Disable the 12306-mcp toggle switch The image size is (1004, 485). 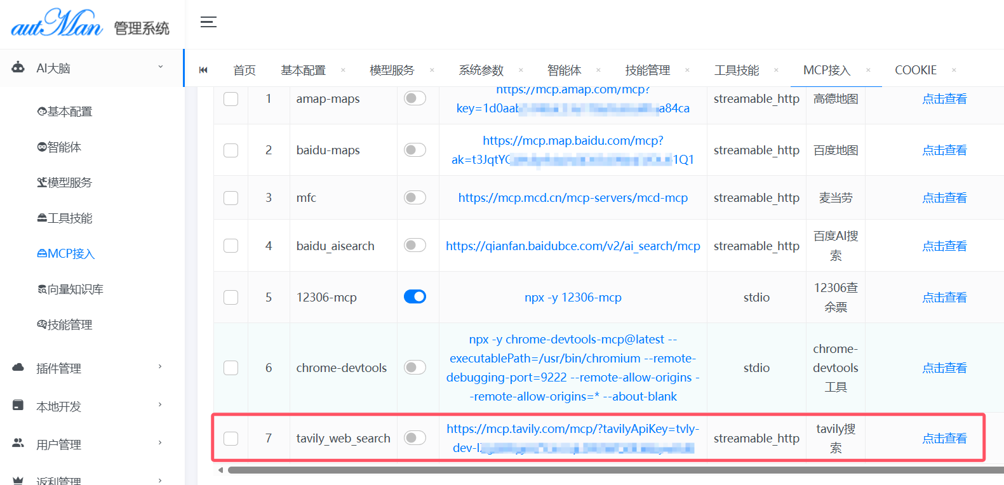[x=415, y=296]
